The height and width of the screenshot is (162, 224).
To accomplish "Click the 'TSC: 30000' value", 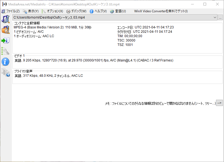I will (x=126, y=40).
